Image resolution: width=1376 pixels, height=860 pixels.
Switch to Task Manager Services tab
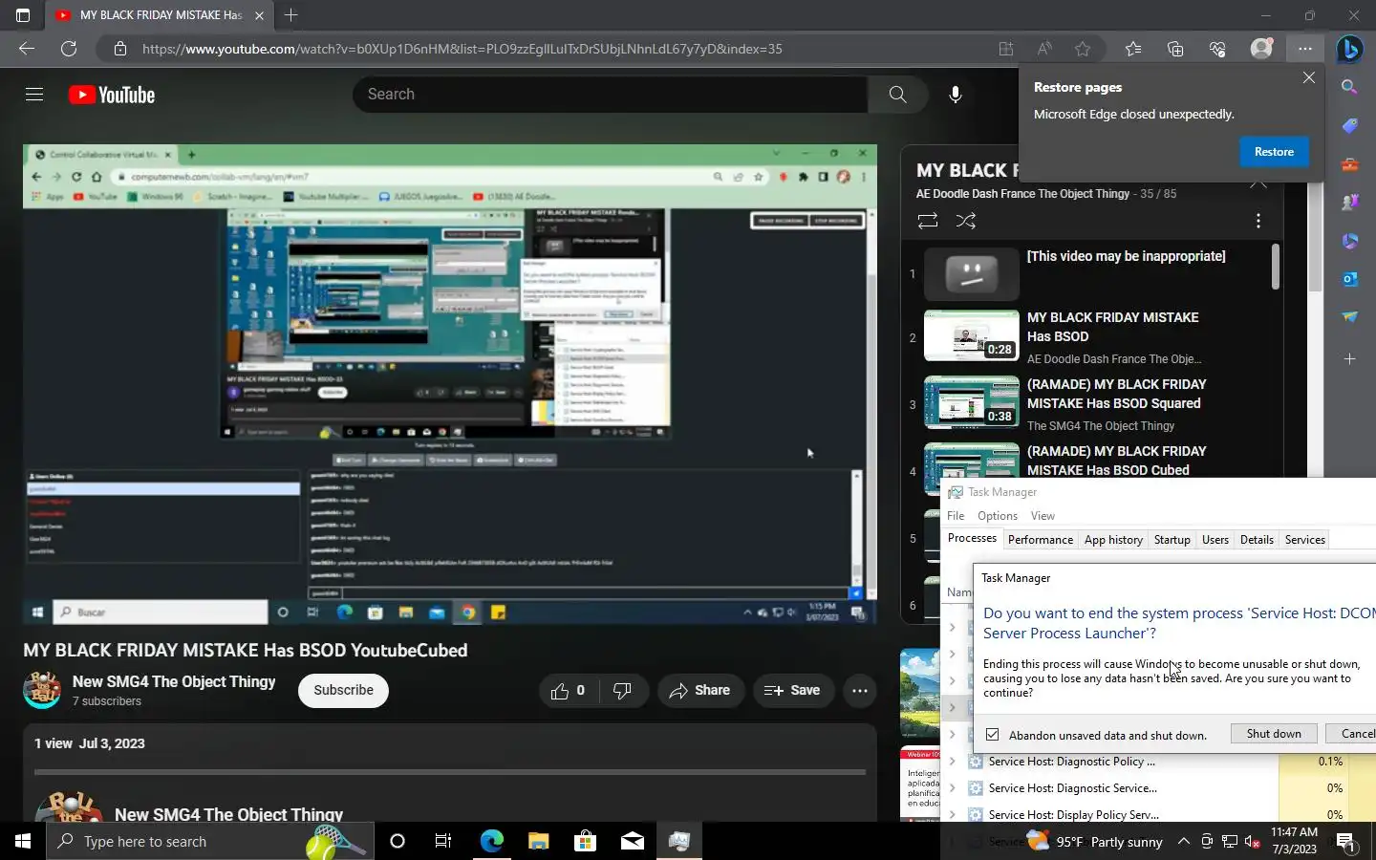point(1304,540)
